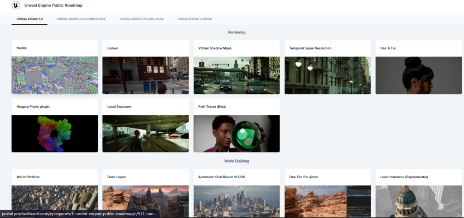Click the World Partition aerial city thumbnail

(x=55, y=201)
